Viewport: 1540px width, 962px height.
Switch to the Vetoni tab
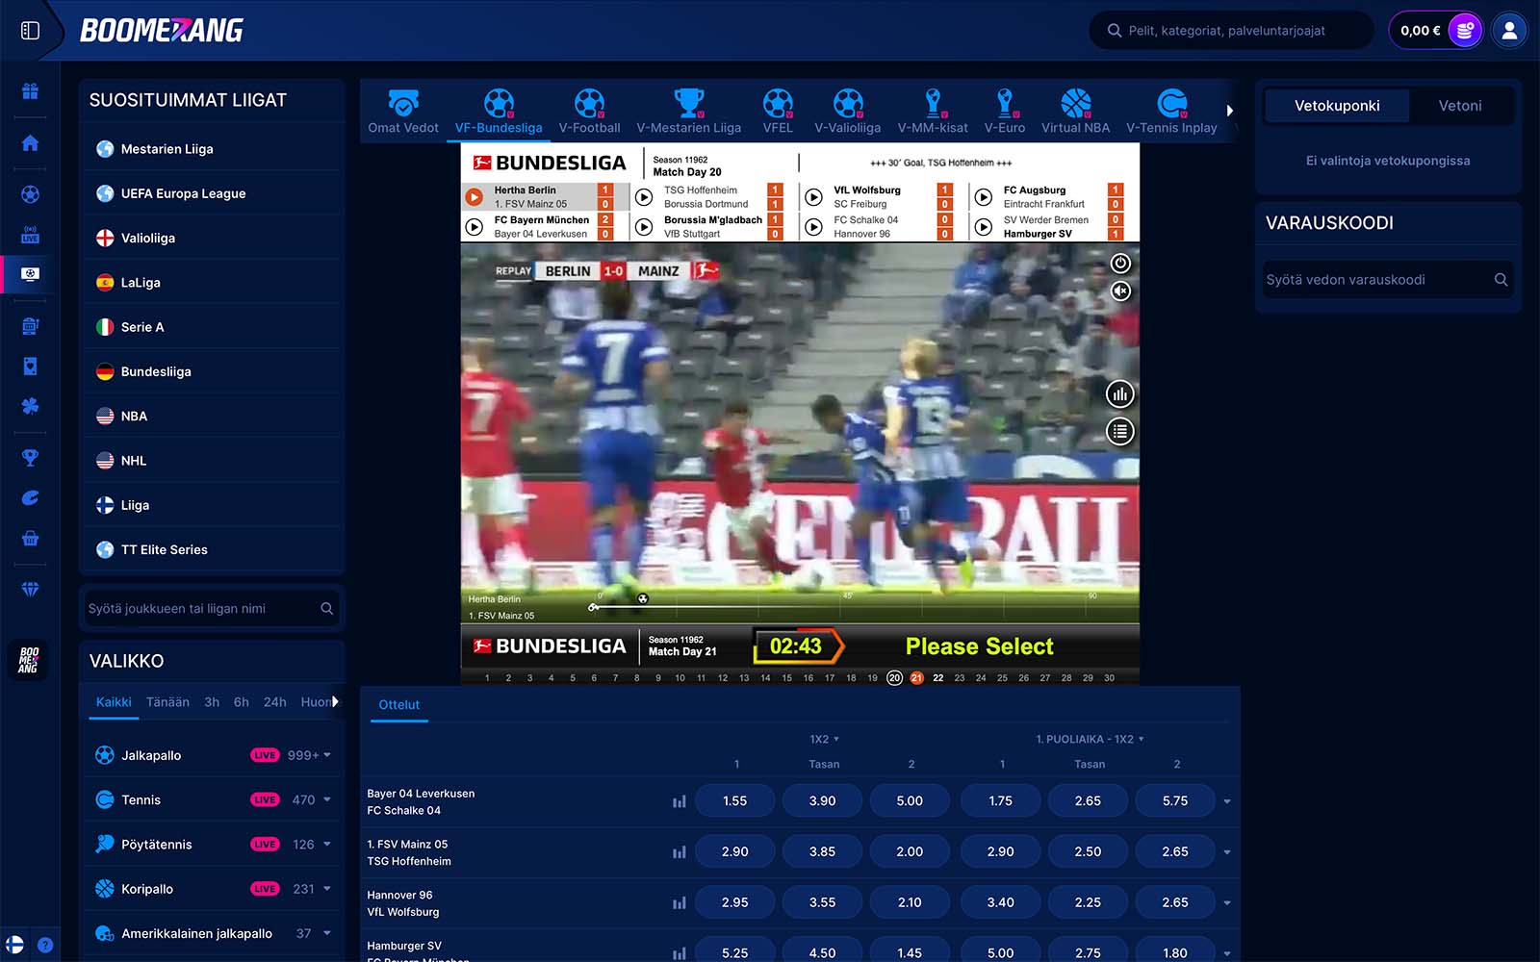(x=1459, y=106)
